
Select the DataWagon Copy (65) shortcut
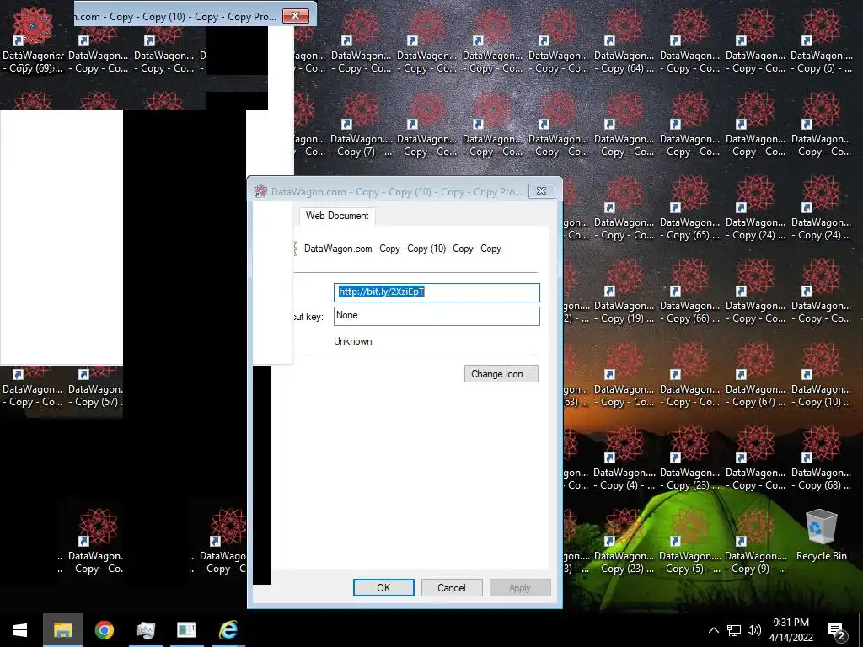689,209
